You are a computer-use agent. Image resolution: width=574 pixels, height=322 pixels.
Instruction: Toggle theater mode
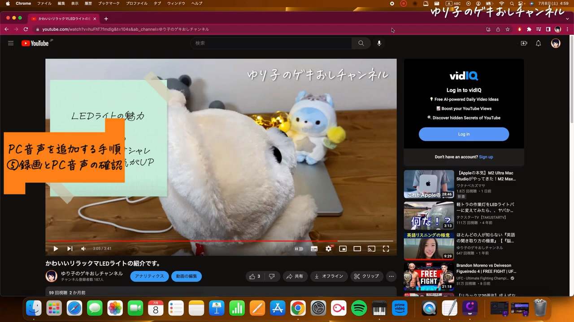click(357, 249)
